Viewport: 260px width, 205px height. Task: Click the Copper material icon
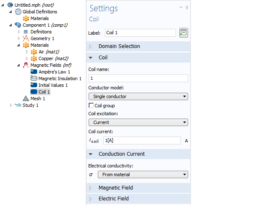(x=34, y=58)
